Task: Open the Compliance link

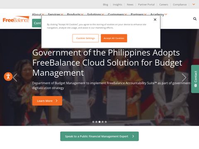Action: [180, 5]
